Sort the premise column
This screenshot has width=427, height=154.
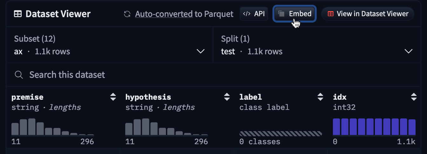click(113, 97)
